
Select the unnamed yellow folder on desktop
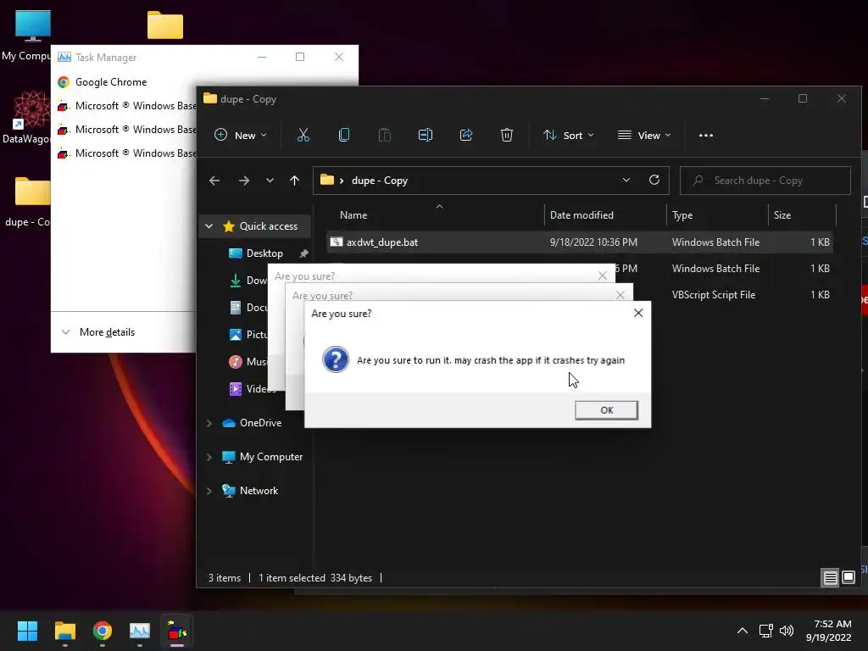(x=165, y=25)
